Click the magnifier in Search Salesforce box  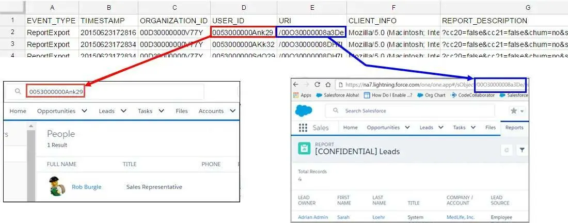pos(336,110)
